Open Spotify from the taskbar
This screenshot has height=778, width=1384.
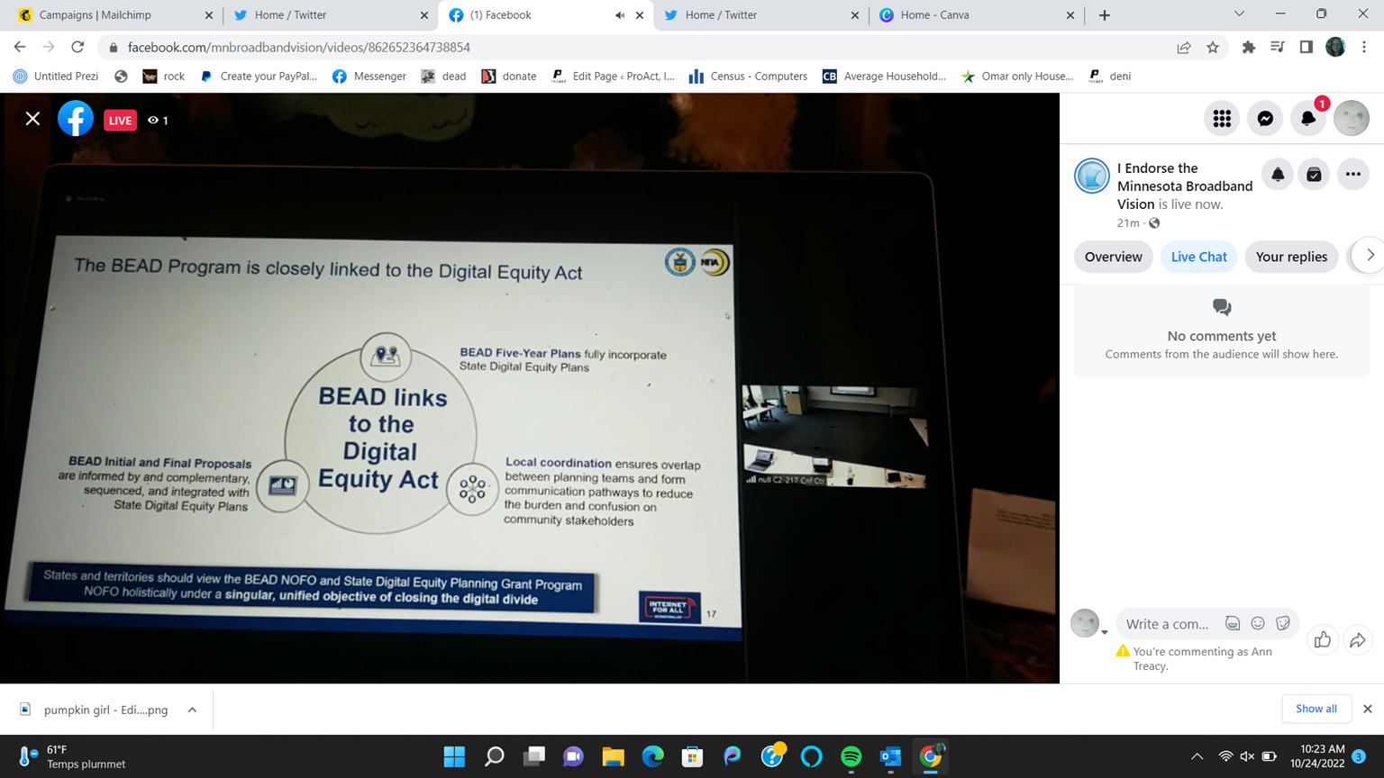click(x=851, y=756)
